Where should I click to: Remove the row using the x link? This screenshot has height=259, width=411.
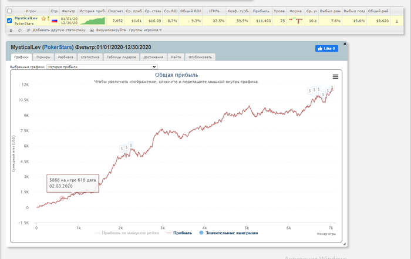pyautogui.click(x=396, y=21)
